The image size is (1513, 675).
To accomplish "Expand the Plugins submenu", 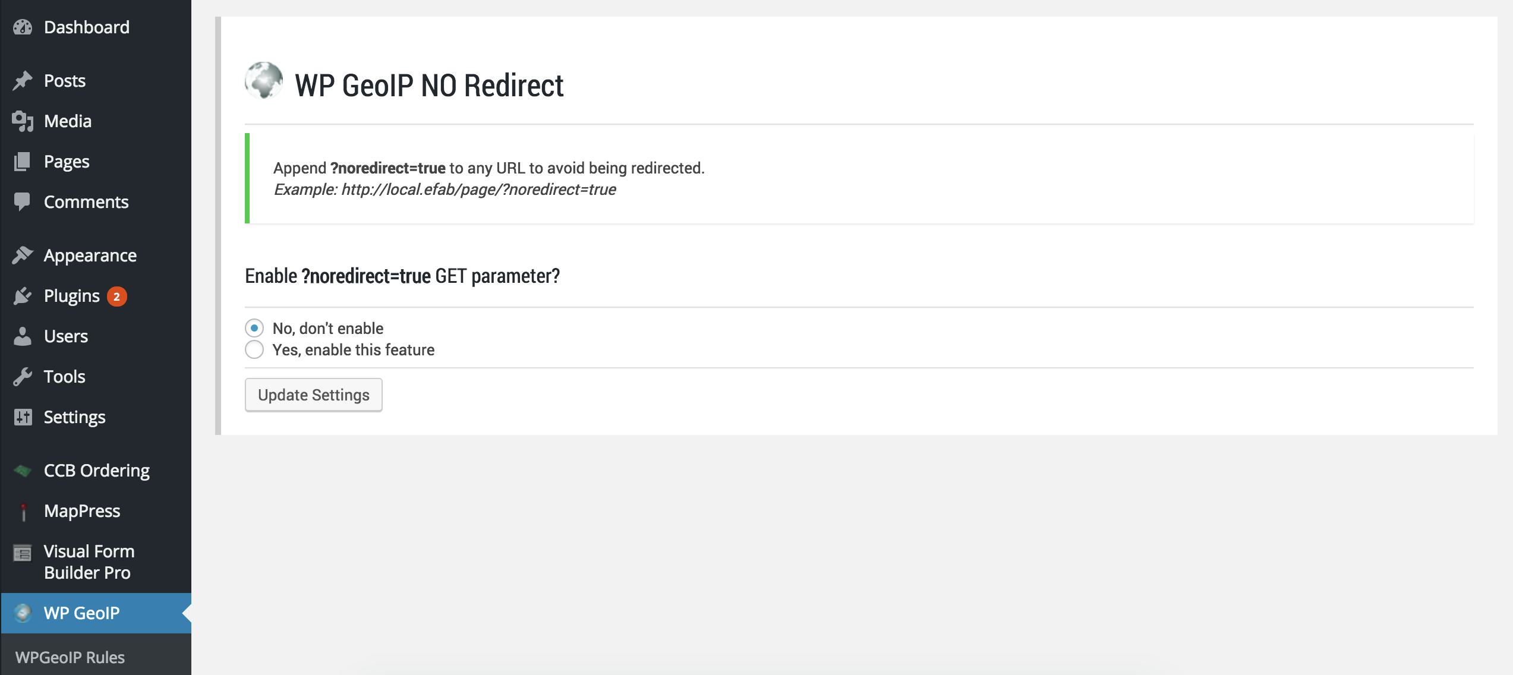I will coord(71,295).
